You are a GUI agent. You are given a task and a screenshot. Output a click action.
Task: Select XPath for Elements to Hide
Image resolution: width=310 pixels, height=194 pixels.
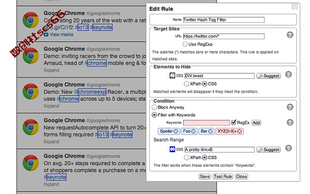click(x=186, y=84)
